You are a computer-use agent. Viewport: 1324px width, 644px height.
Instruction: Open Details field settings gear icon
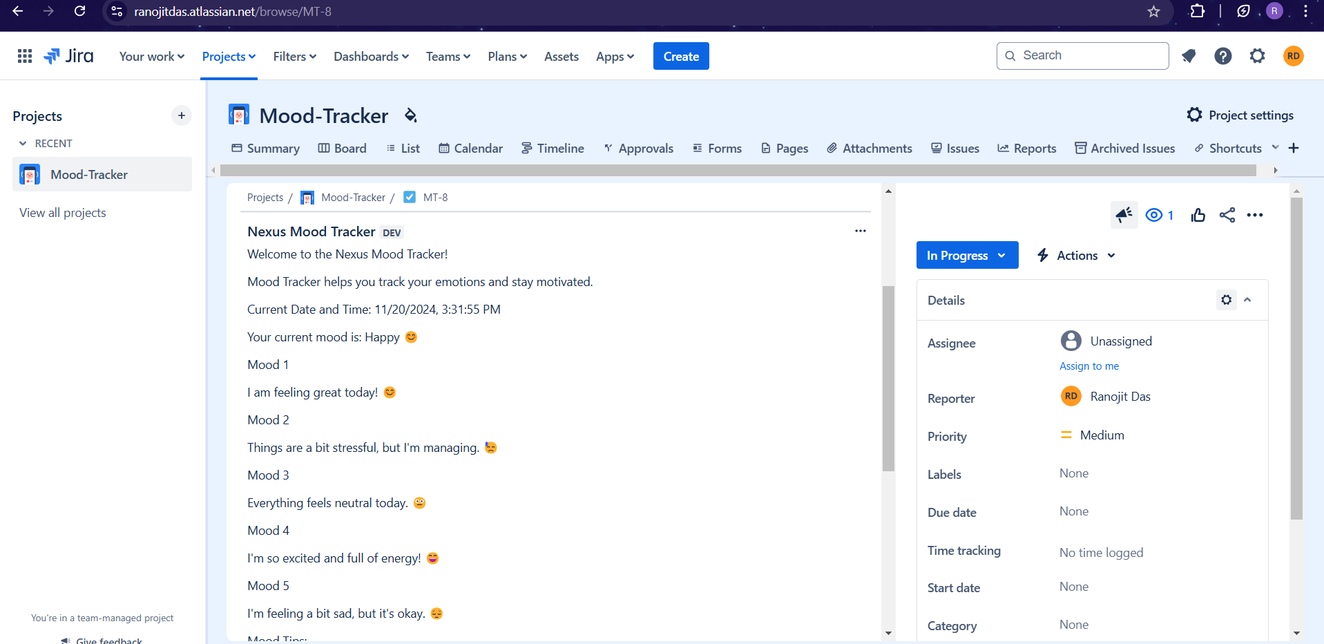pos(1226,300)
